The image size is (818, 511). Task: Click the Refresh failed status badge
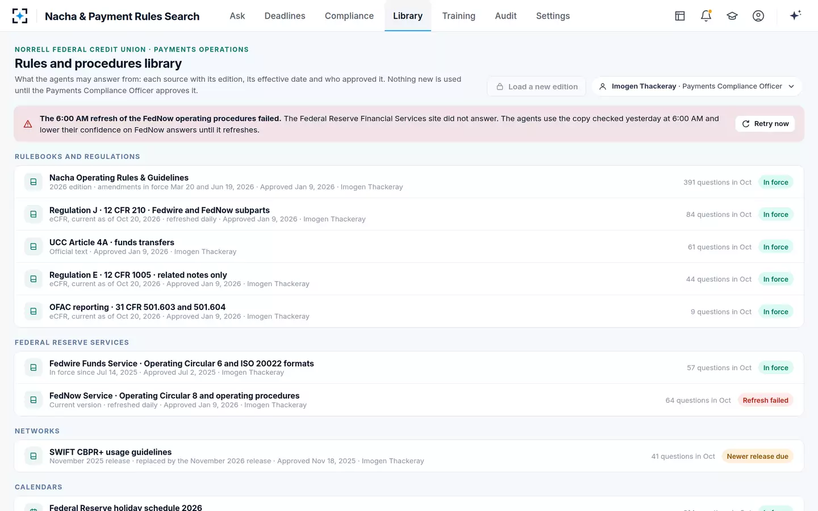pyautogui.click(x=765, y=400)
